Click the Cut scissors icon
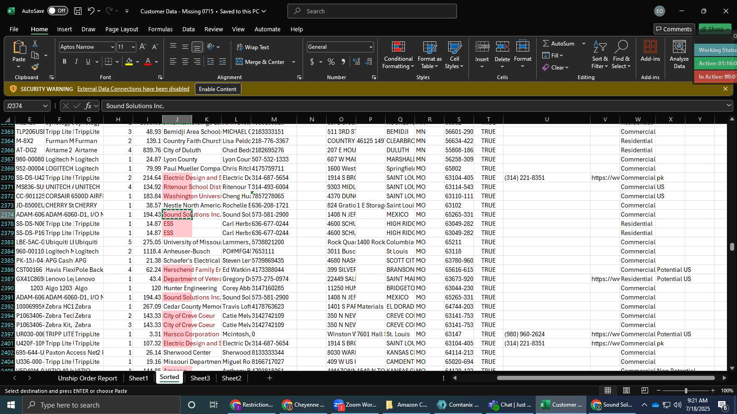This screenshot has height=414, width=737. tap(35, 43)
